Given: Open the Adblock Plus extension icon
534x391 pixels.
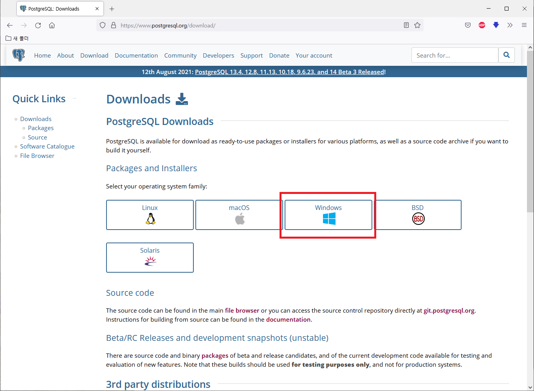Looking at the screenshot, I should [482, 25].
